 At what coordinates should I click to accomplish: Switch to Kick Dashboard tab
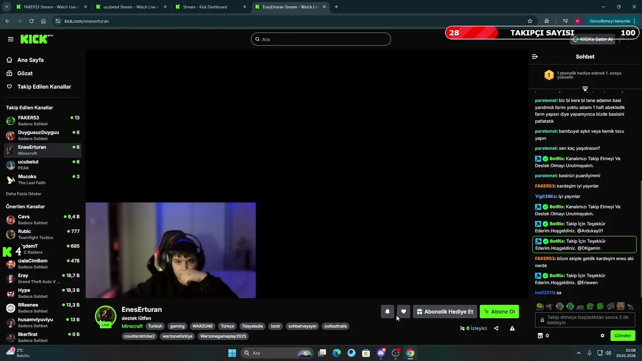pyautogui.click(x=210, y=7)
